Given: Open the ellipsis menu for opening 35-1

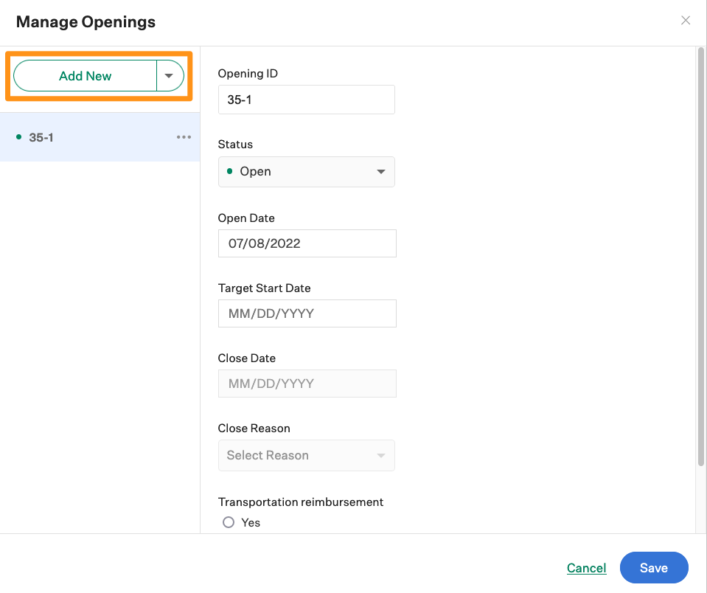Looking at the screenshot, I should (184, 137).
